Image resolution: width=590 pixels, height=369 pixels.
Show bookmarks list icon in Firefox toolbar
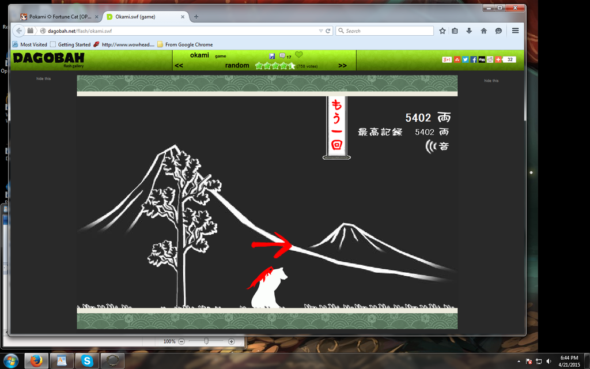pos(455,31)
